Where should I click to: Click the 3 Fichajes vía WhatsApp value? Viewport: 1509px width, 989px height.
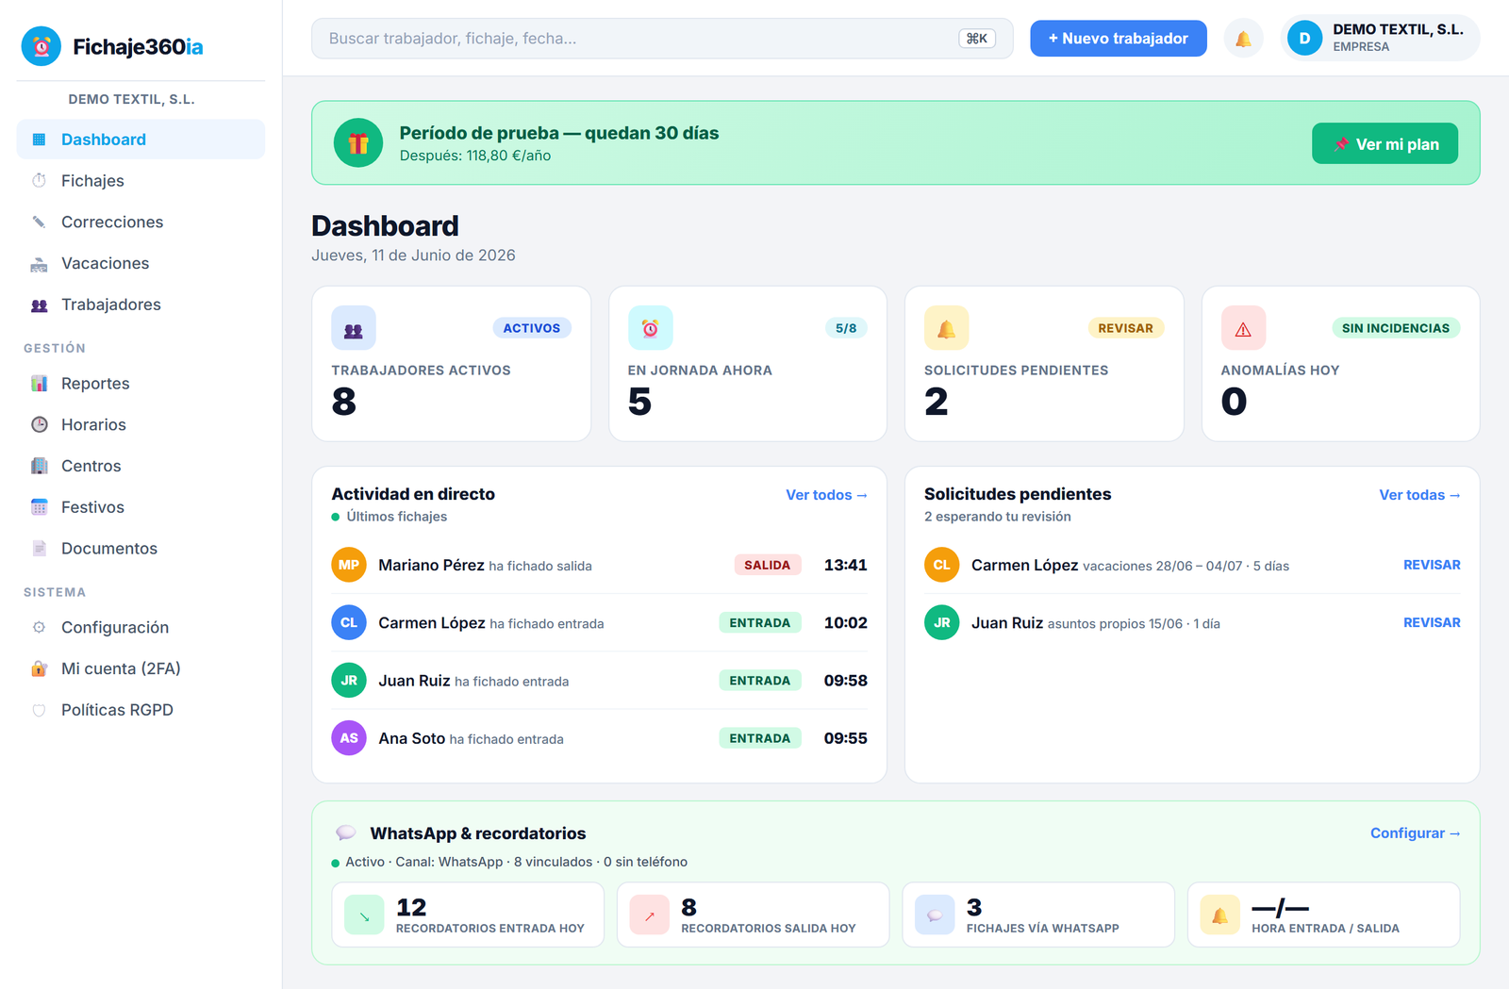point(974,907)
